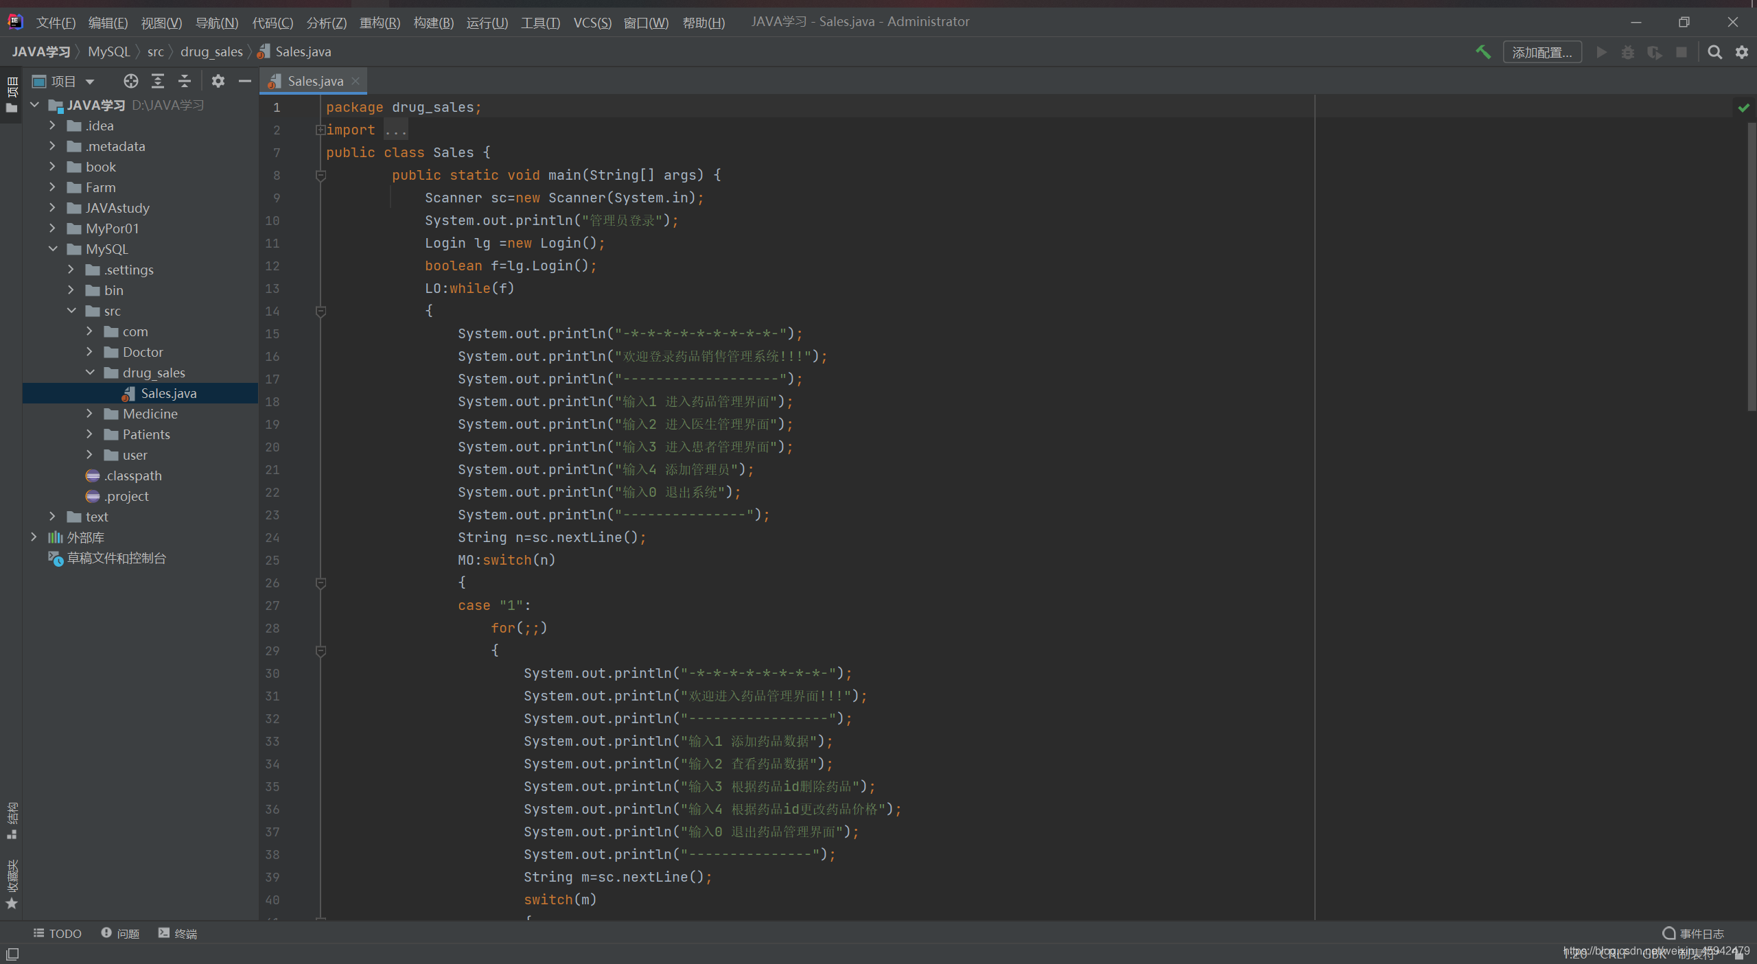Click Collapse All icon in Project panel
The image size is (1757, 964).
(x=185, y=81)
